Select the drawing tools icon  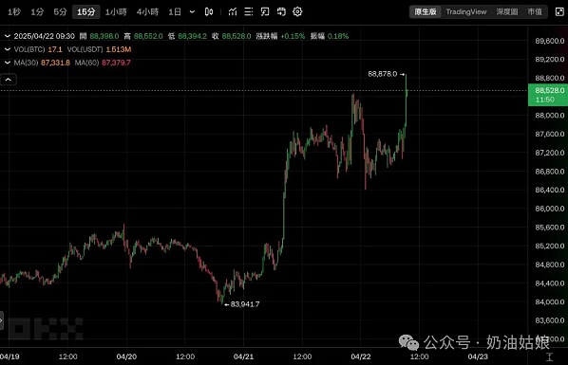pyautogui.click(x=265, y=12)
